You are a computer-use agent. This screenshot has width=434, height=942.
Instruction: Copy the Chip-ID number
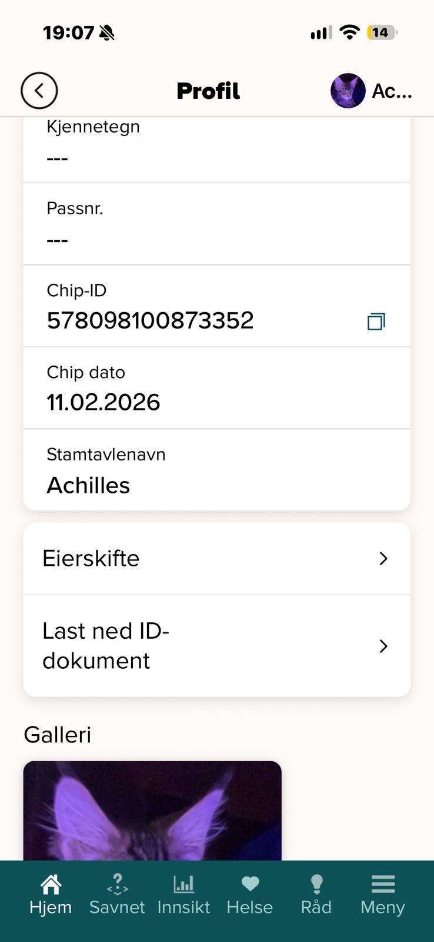(376, 321)
